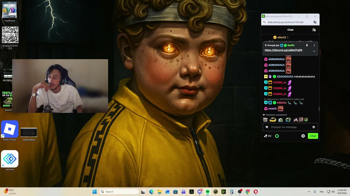Open Opera browser from the taskbar
The width and height of the screenshot is (350, 196).
click(256, 192)
